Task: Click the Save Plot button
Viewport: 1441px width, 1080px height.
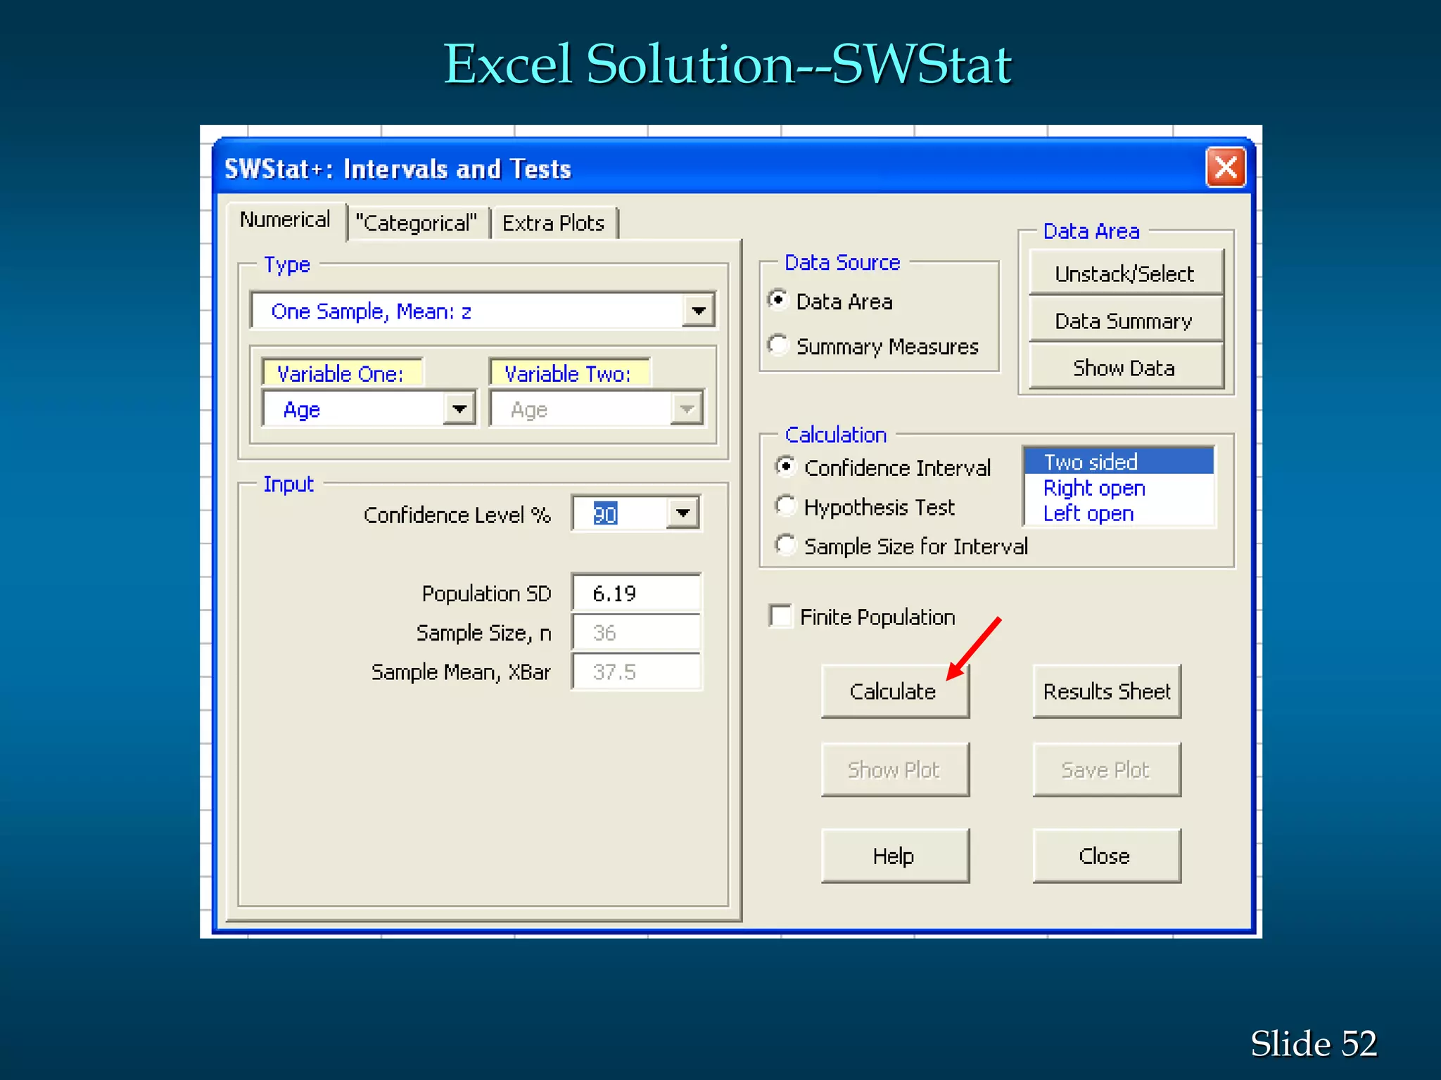Action: (x=1106, y=770)
